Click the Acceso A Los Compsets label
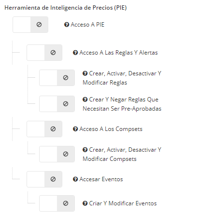 click(x=111, y=129)
